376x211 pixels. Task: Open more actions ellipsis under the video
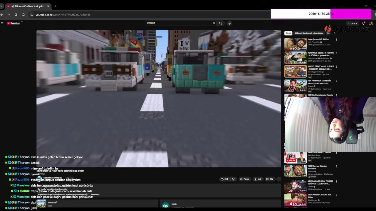click(x=279, y=179)
